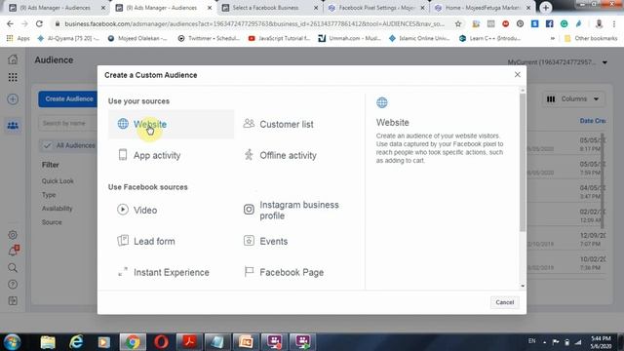Viewport: 624px width, 351px height.
Task: Open Chrome menu three dots
Action: tap(614, 23)
